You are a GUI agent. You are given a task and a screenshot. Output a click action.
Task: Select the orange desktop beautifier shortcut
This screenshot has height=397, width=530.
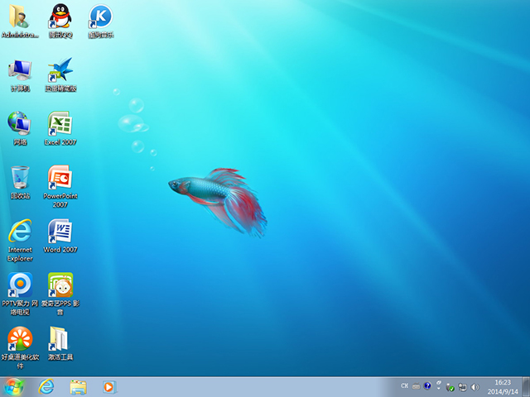click(20, 347)
